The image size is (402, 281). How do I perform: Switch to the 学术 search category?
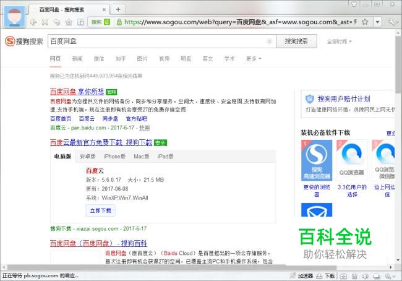point(229,59)
